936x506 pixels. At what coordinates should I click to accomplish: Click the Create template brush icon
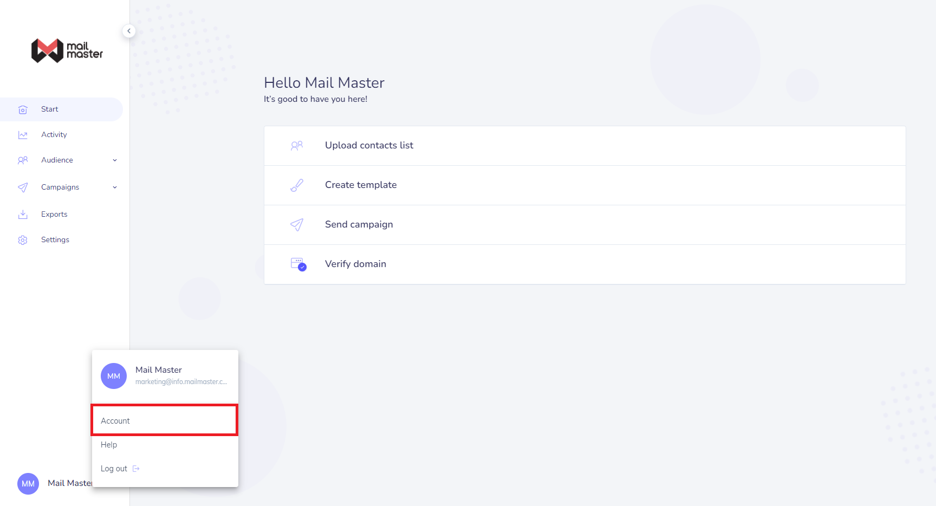297,185
